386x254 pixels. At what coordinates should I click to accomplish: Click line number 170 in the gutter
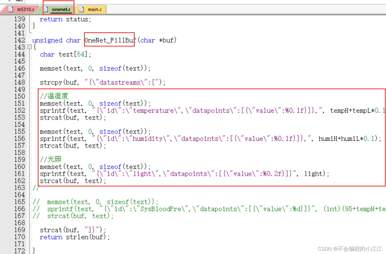pyautogui.click(x=20, y=237)
